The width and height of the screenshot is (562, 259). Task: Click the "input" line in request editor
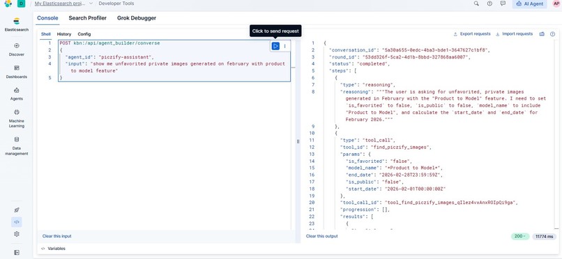pyautogui.click(x=175, y=68)
